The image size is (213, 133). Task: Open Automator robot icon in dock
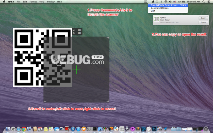(127, 129)
